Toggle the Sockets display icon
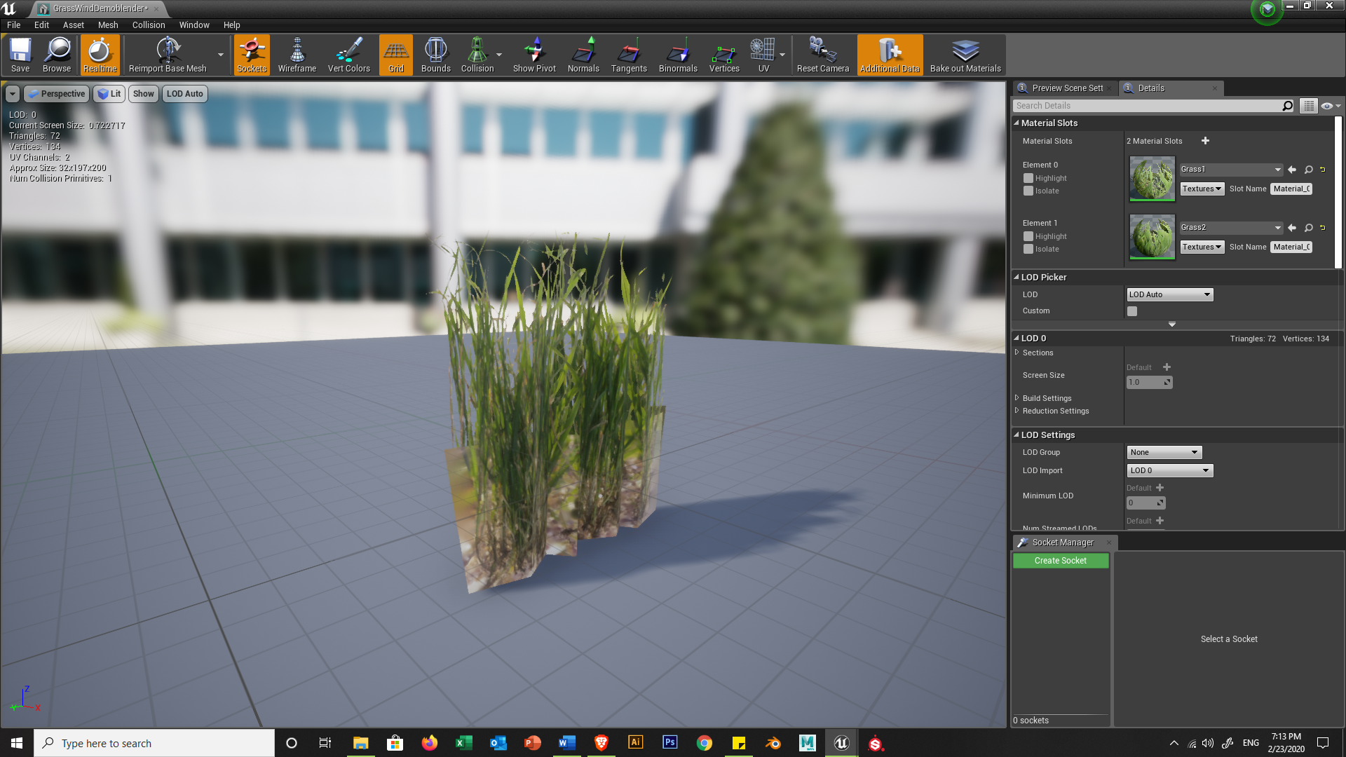The width and height of the screenshot is (1346, 757). click(x=252, y=55)
